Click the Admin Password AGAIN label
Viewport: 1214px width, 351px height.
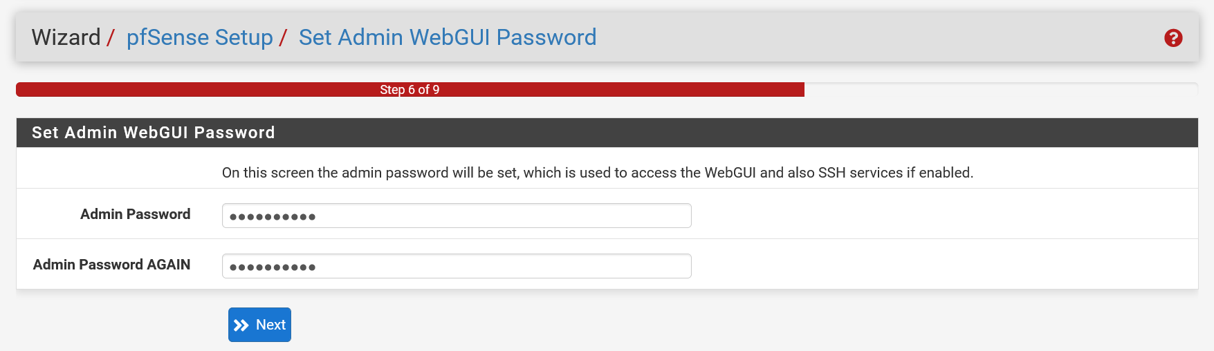tap(111, 265)
